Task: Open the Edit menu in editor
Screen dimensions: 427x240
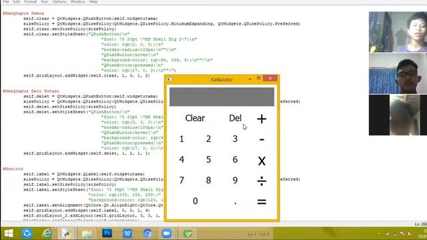Action: coord(16,2)
